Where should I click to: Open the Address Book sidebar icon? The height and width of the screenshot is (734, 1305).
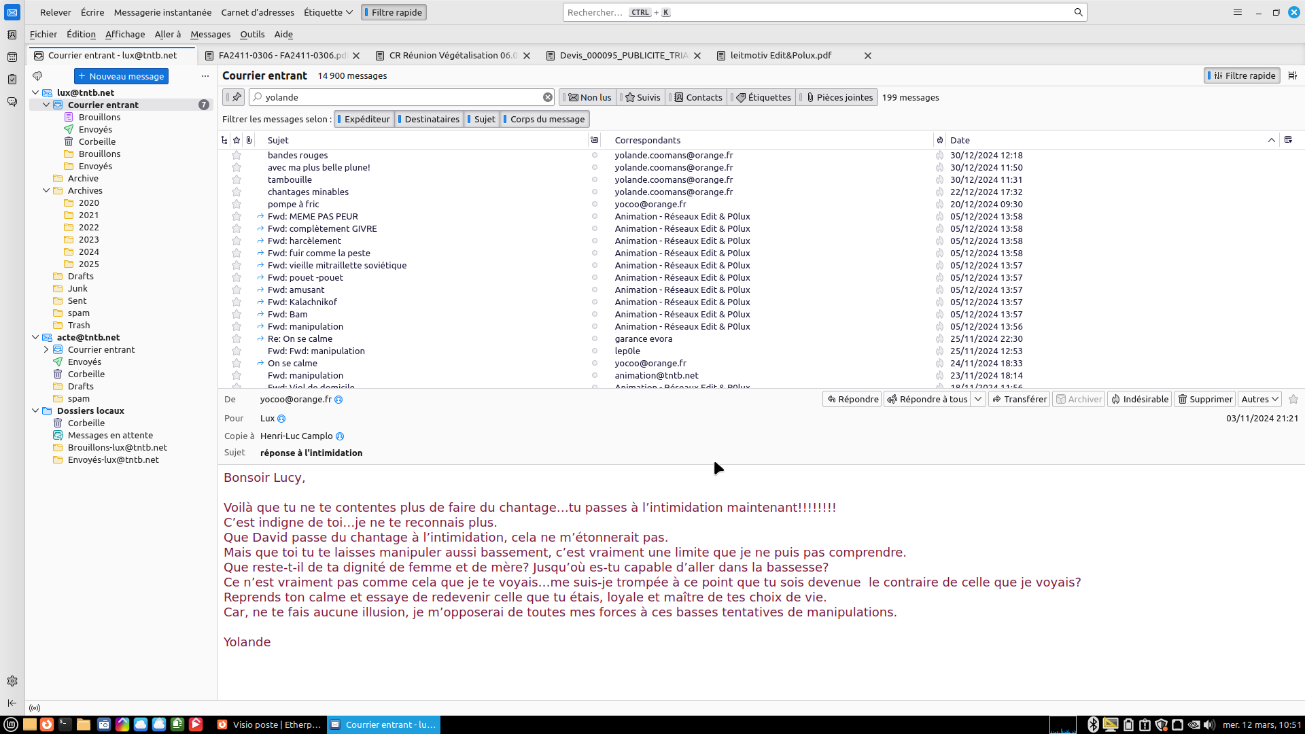click(12, 35)
